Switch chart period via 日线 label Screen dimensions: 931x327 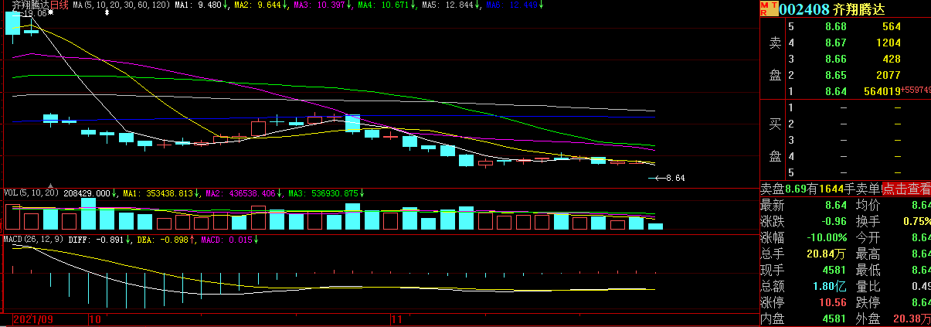(59, 5)
